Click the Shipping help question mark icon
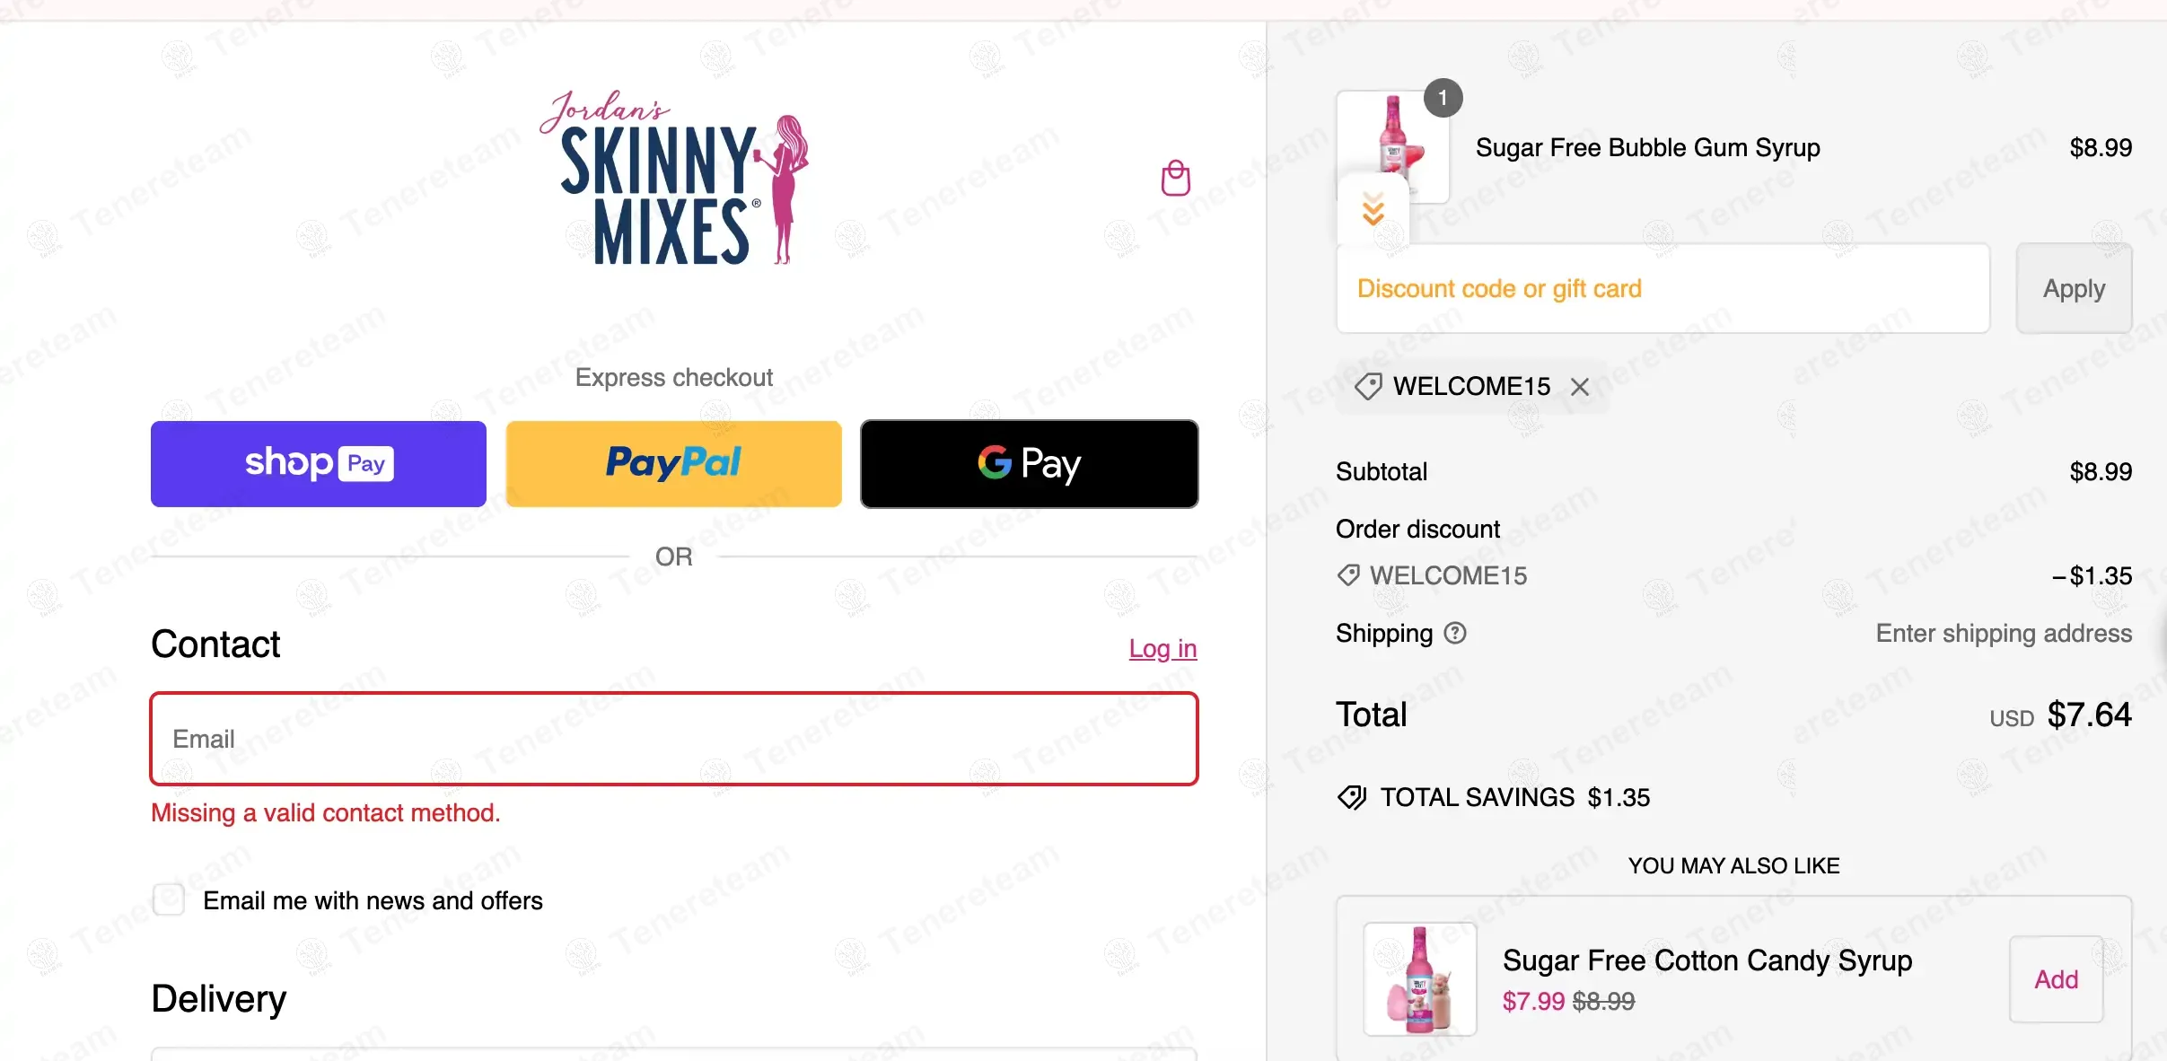The height and width of the screenshot is (1061, 2167). (x=1455, y=634)
